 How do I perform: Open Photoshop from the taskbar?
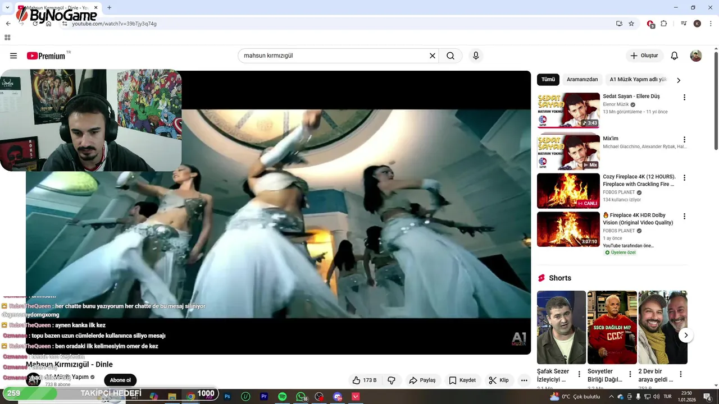tap(227, 396)
